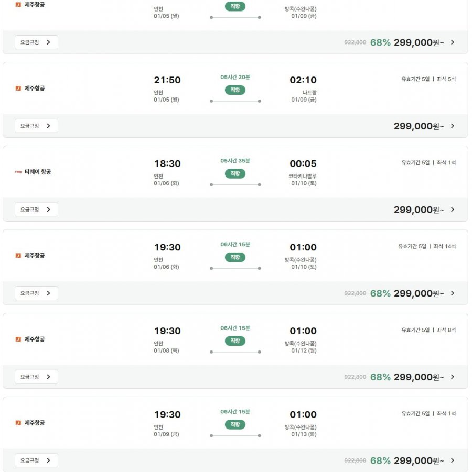Click the 좌석 14석 availability label
This screenshot has width=472, height=472.
446,246
